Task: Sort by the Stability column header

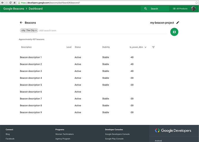Action: pos(106,47)
